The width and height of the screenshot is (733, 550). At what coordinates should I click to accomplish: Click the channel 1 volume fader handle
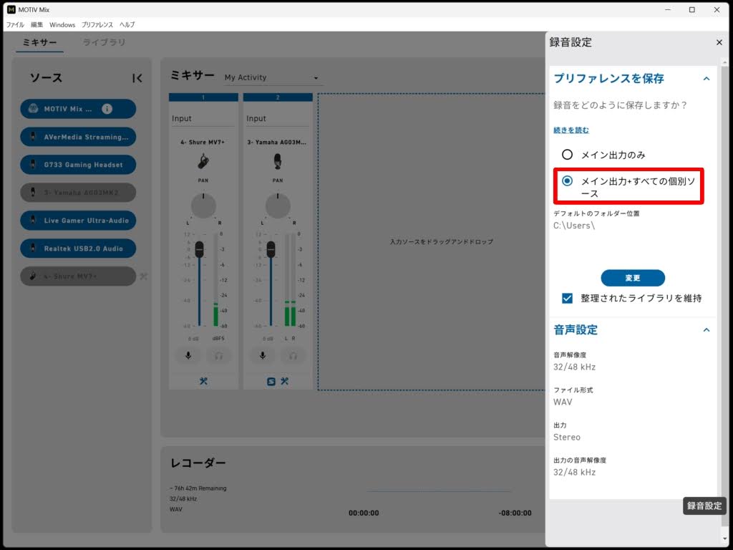[x=200, y=249]
